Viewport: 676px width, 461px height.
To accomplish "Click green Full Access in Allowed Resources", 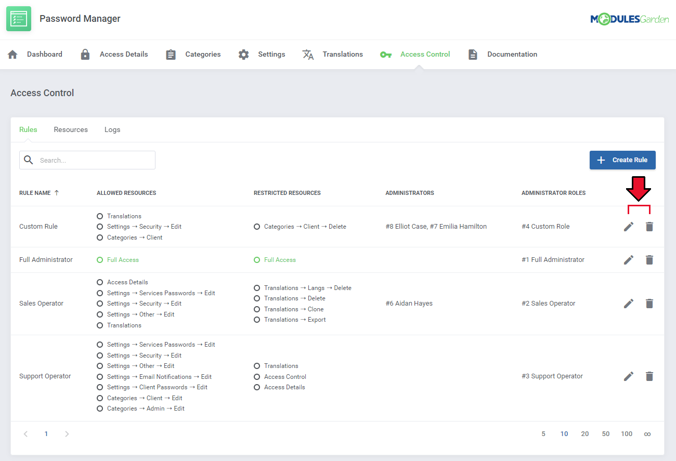I will [x=123, y=260].
